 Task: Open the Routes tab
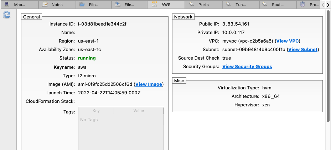coord(278,5)
